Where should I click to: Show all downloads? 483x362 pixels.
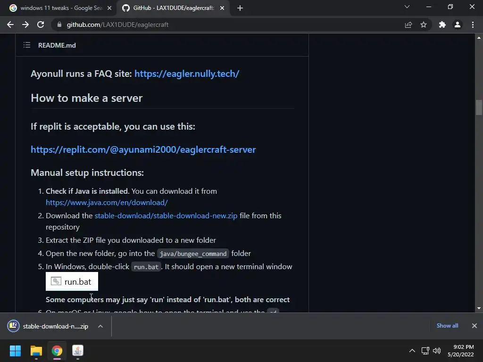(447, 326)
